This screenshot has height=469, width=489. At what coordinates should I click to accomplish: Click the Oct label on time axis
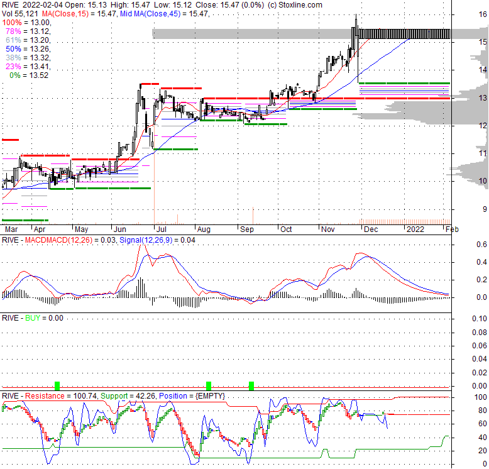pos(286,229)
